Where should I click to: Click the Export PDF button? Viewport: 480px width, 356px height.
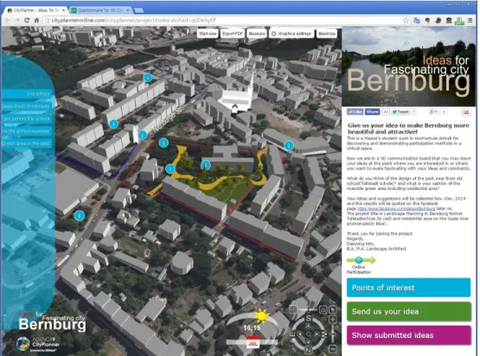pos(233,34)
